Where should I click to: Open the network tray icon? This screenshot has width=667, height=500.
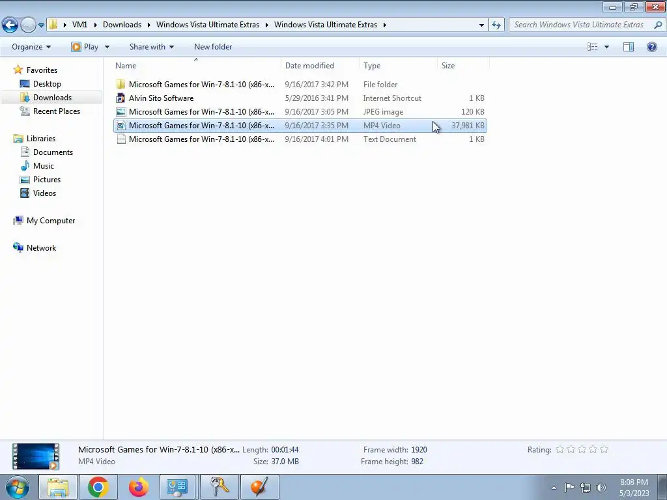pyautogui.click(x=586, y=488)
